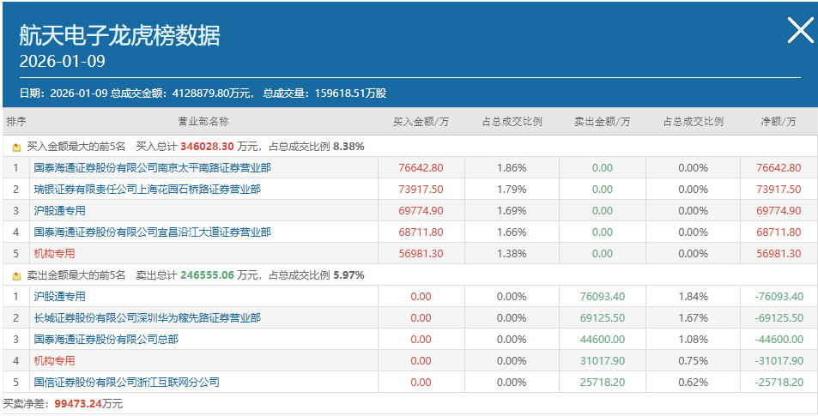Click the buy amount 73917.50
The image size is (818, 416).
(421, 190)
